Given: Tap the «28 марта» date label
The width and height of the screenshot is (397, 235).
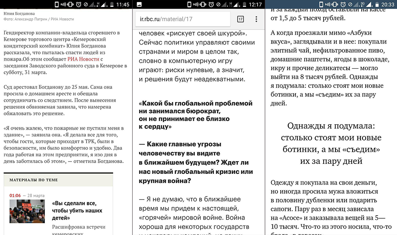Looking at the screenshot, I should [36, 195].
